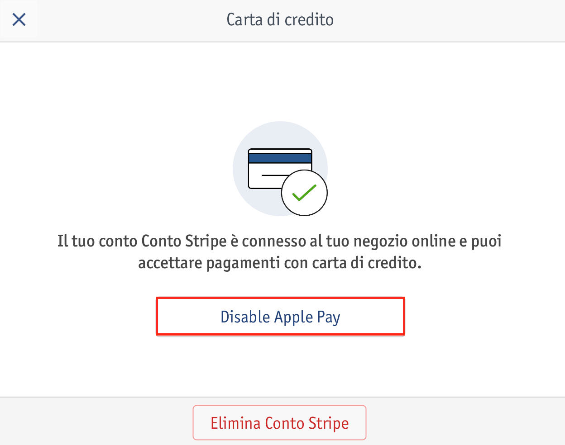Dismiss dialog using the X icon
This screenshot has width=565, height=445.
pos(19,19)
